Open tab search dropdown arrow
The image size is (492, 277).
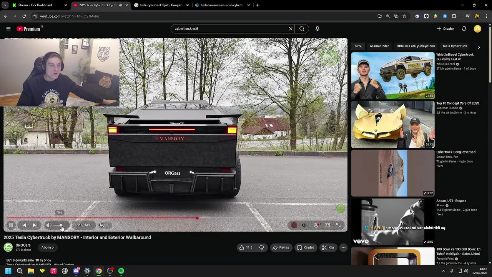(5, 5)
